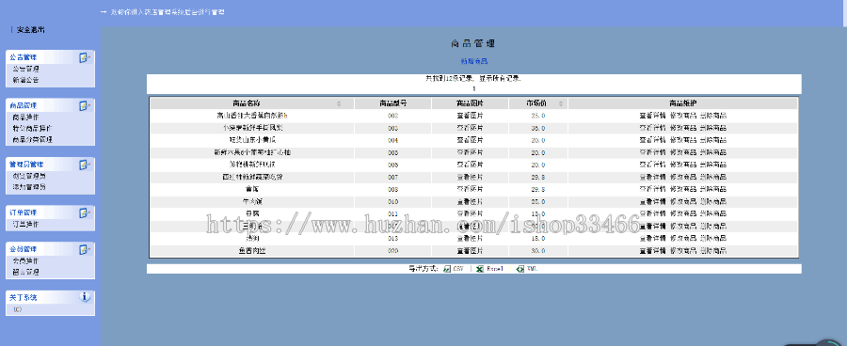Viewport: 847px width, 346px height.
Task: Open 商品分类管理 in the sidebar
Action: [x=32, y=140]
